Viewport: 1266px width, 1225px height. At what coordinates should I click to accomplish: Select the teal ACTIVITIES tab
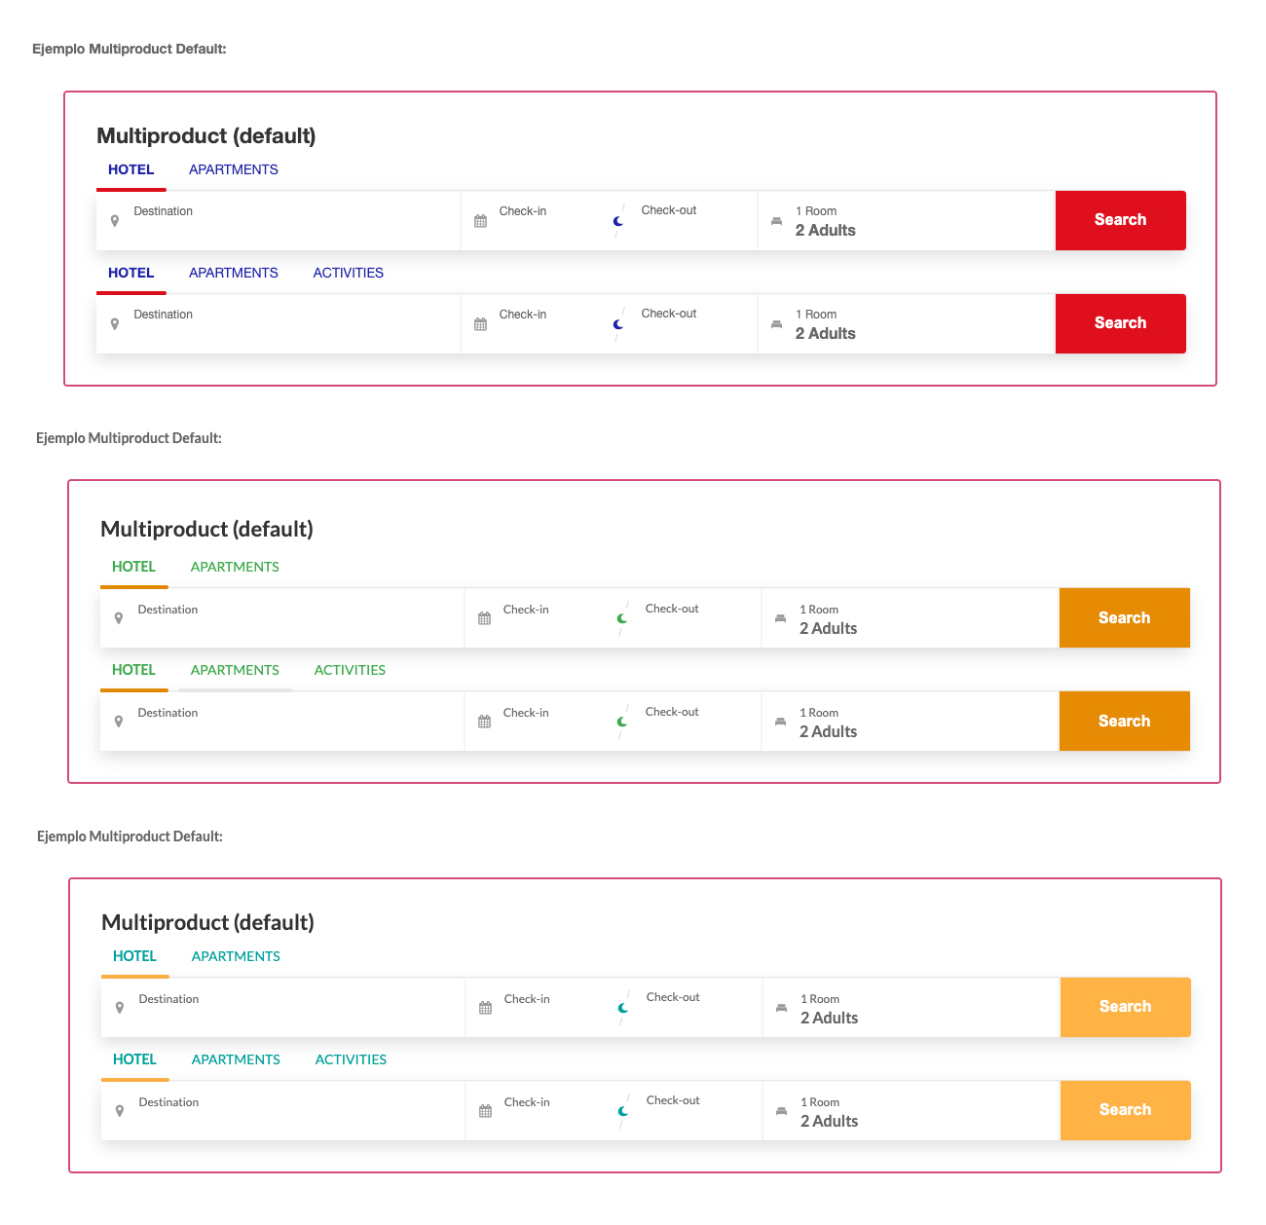tap(351, 1059)
